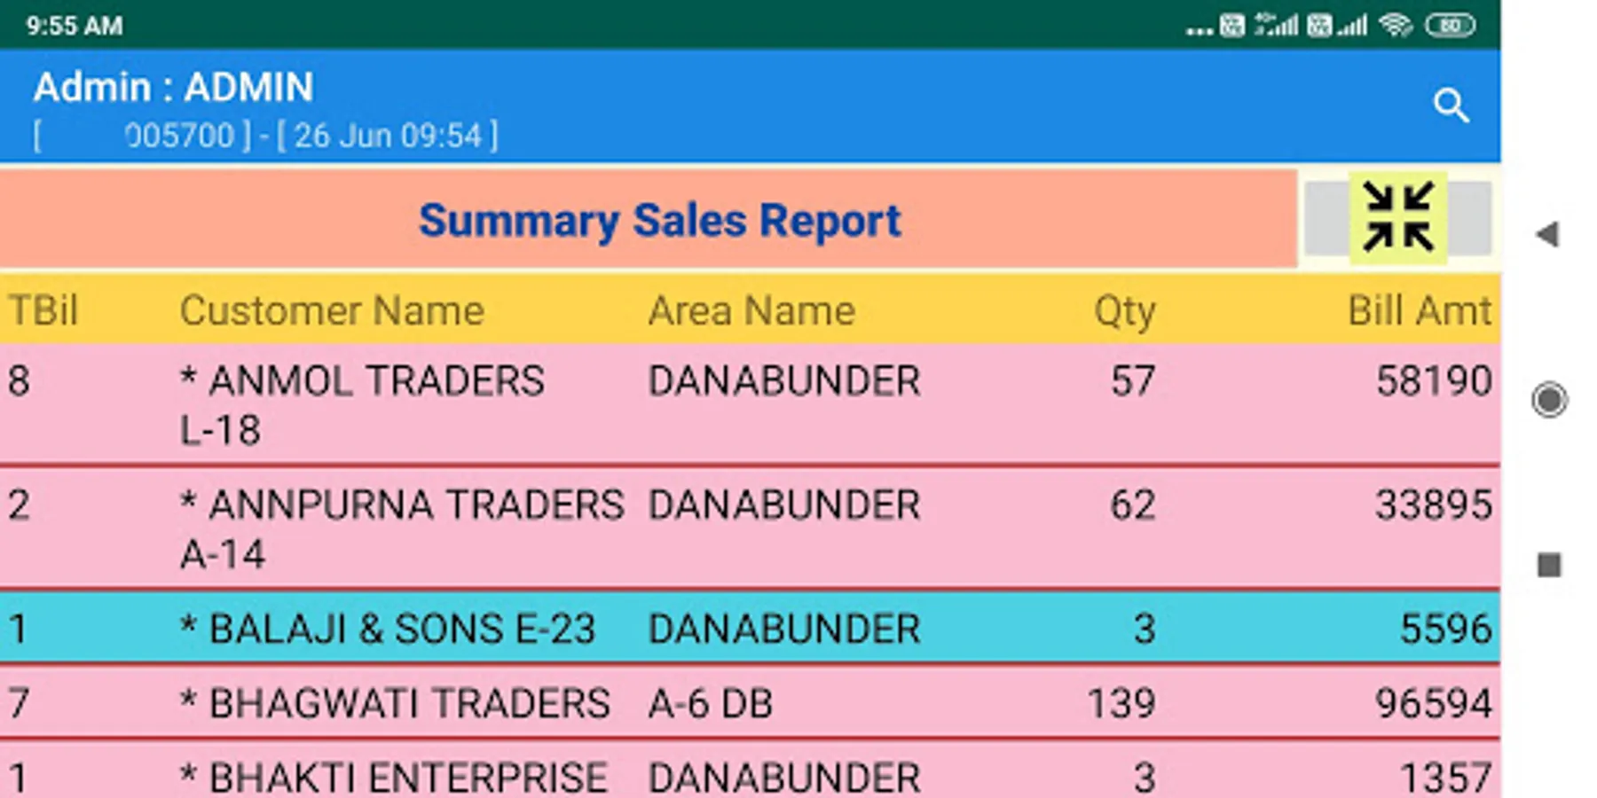Open search from the top bar
This screenshot has width=1597, height=798.
click(1451, 106)
